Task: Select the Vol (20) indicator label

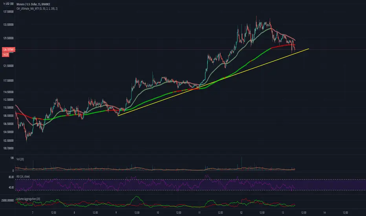Action: (20, 159)
